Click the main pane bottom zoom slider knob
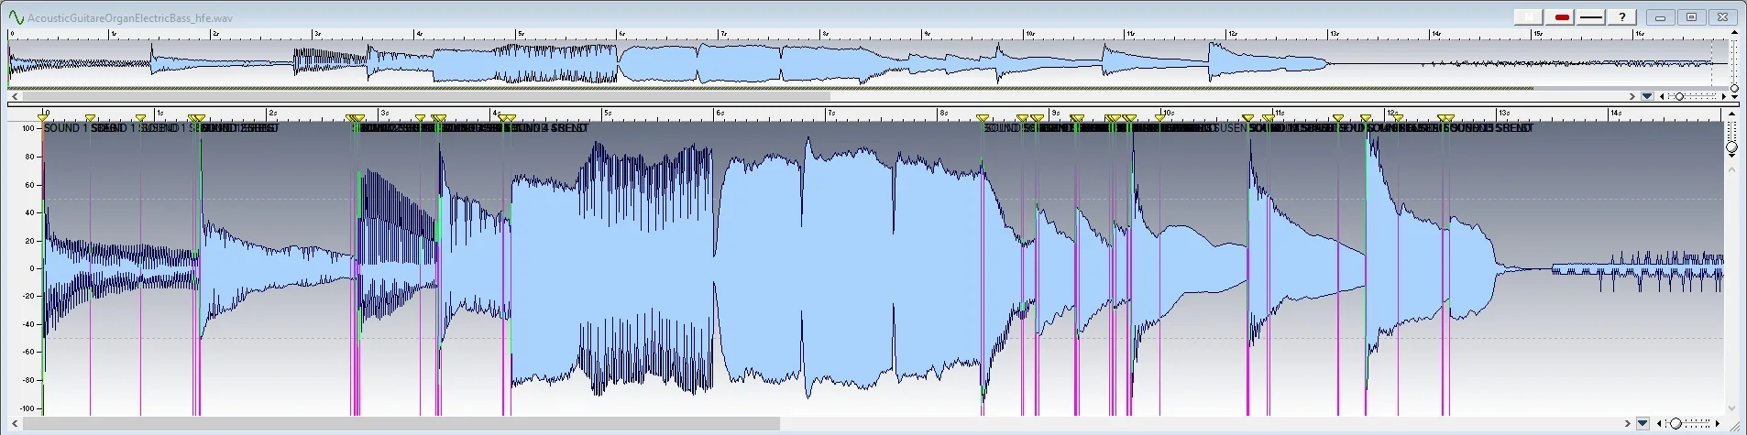Viewport: 1747px width, 435px height. tap(1676, 423)
